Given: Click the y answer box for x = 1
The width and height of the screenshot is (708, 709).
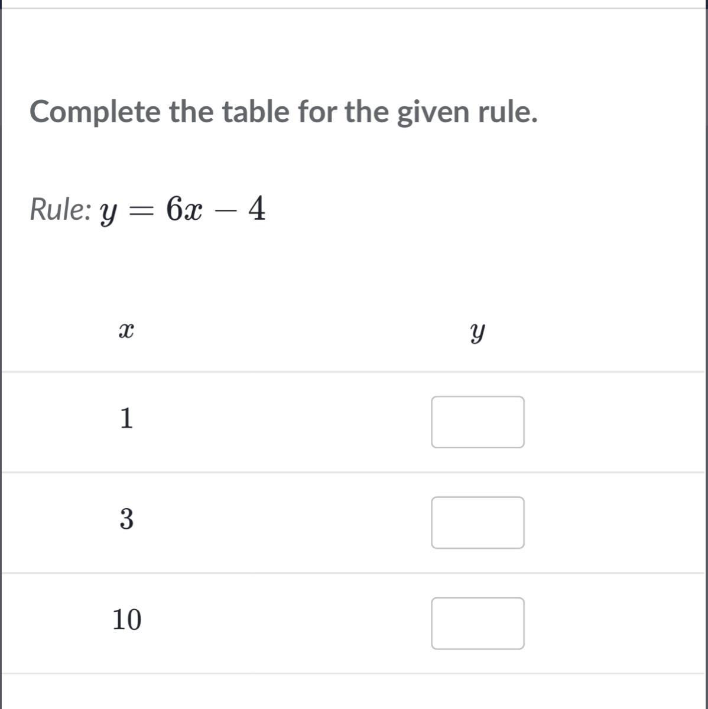Looking at the screenshot, I should pos(478,422).
